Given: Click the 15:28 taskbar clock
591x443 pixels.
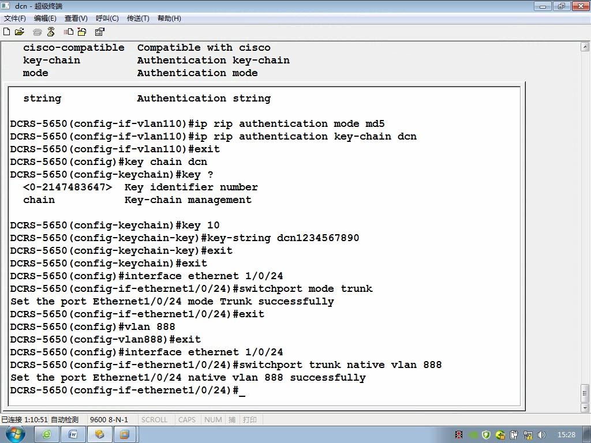Looking at the screenshot, I should [566, 435].
